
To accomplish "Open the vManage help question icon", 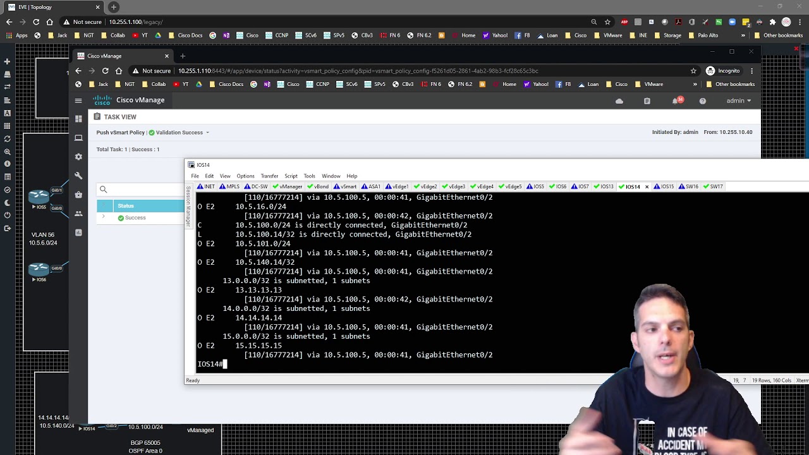I will [702, 101].
